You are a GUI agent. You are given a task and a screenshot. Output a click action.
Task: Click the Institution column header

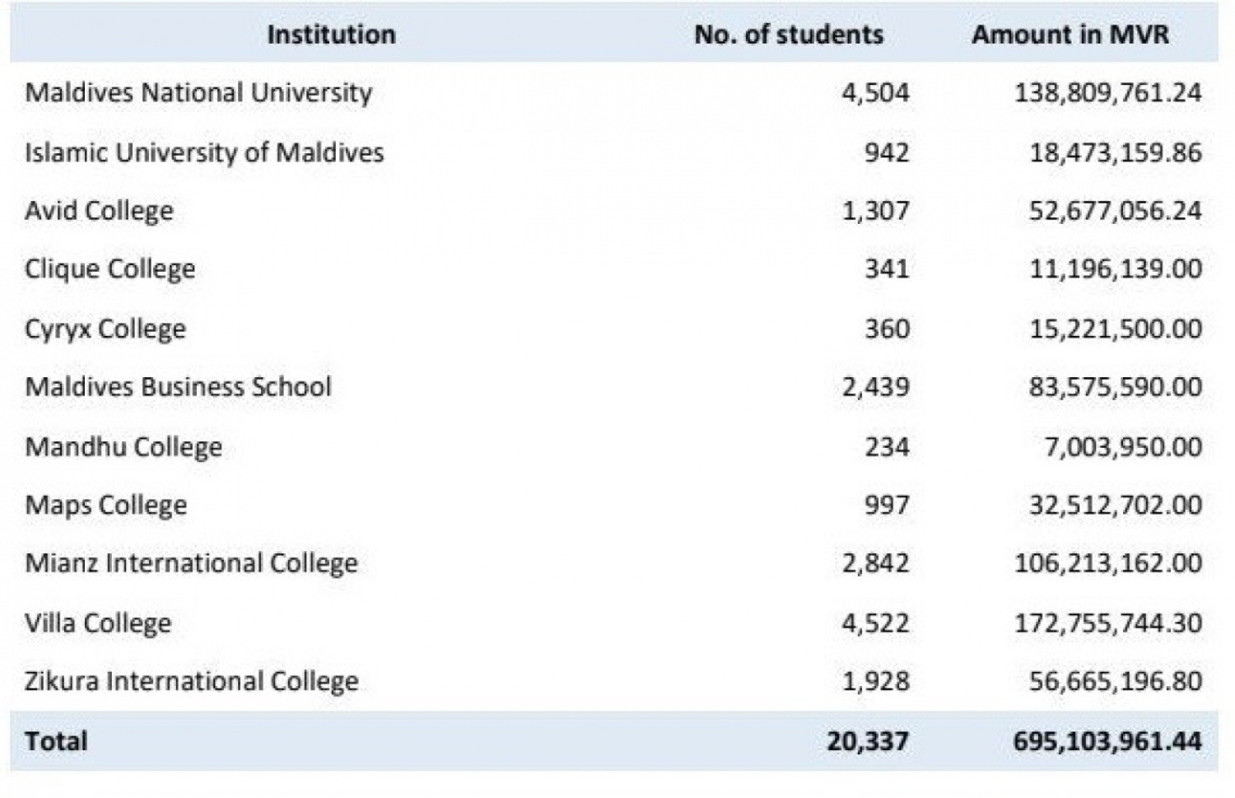pos(331,35)
